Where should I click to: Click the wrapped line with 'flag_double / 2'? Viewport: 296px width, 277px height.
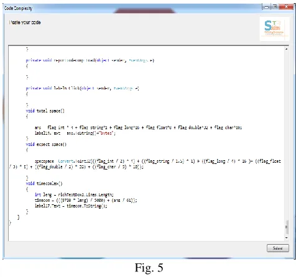click(76, 166)
